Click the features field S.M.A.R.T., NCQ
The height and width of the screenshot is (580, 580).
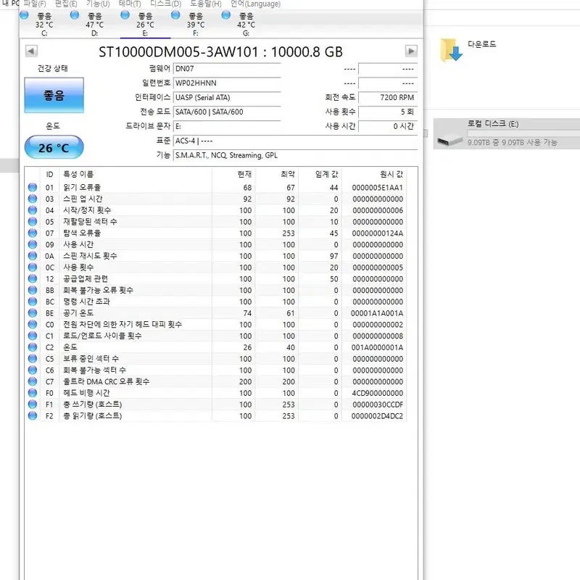click(x=296, y=155)
